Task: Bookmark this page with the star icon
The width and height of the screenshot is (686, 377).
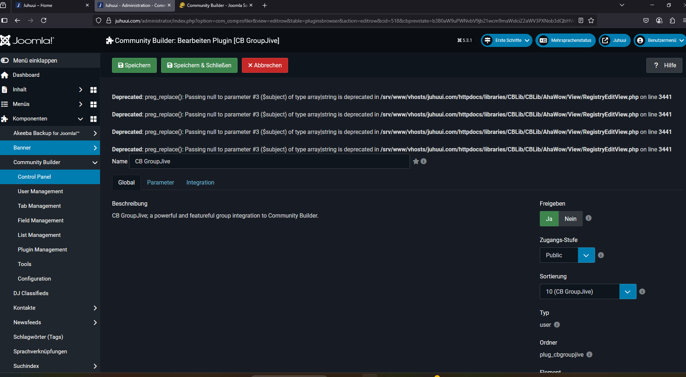Action: [591, 20]
